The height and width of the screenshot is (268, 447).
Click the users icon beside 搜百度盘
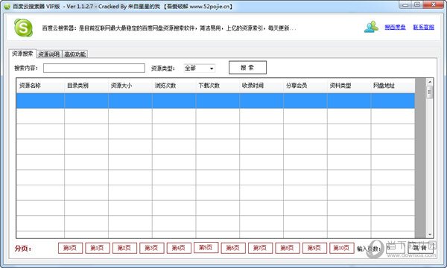click(371, 27)
